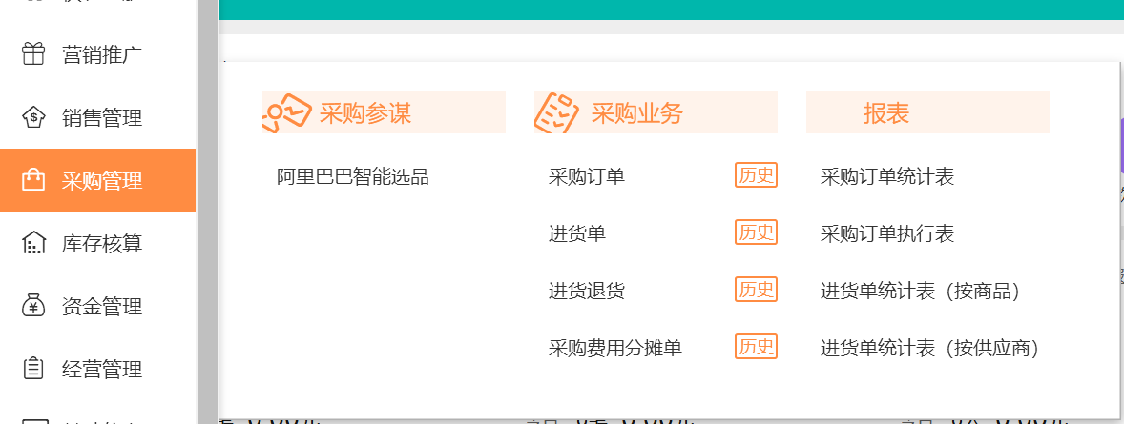Click the house-dollar icon beside 销售管理

33,117
